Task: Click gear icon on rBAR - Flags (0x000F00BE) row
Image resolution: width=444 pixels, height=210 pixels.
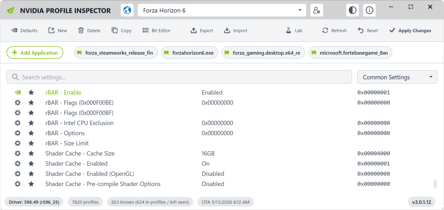Action: [18, 103]
